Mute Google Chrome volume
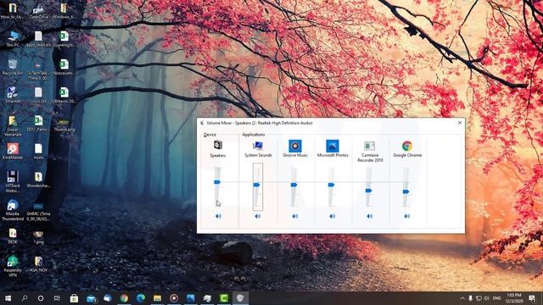 click(407, 216)
